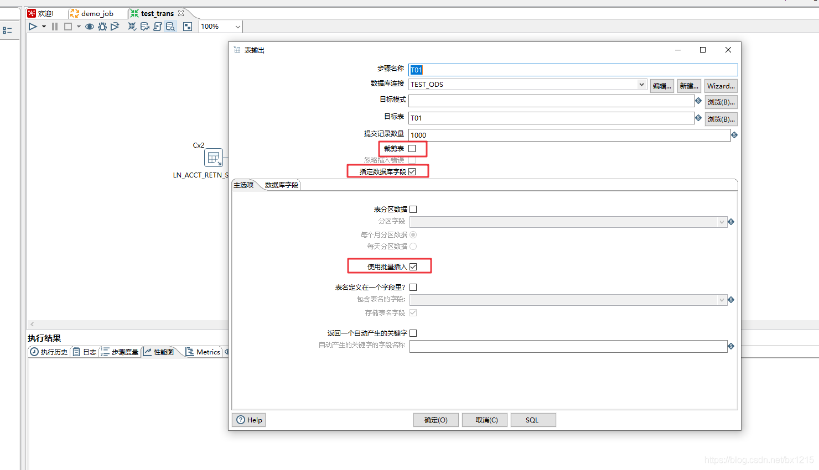Image resolution: width=819 pixels, height=470 pixels.
Task: Toggle the execution results pane icon
Action: (x=188, y=27)
